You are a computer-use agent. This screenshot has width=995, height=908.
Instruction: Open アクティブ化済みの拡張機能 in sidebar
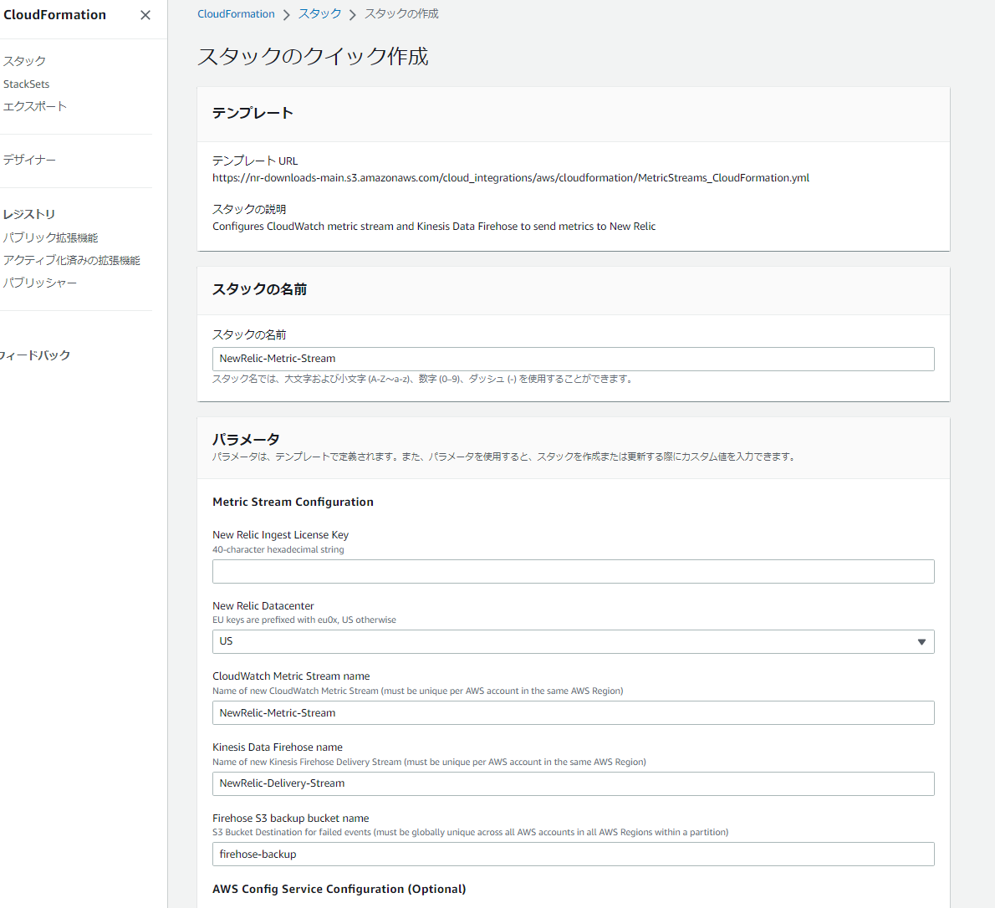coord(72,260)
